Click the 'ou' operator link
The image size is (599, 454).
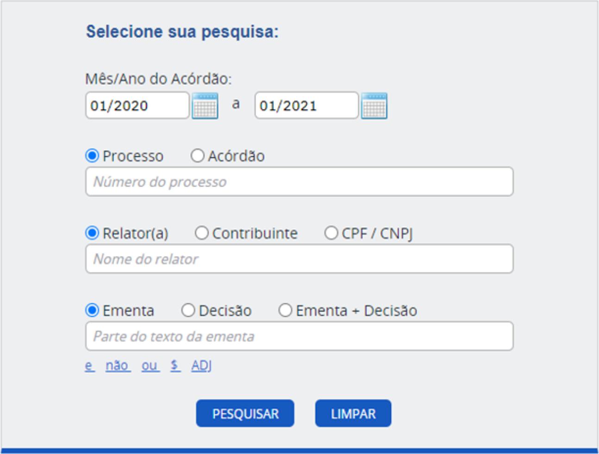[150, 366]
